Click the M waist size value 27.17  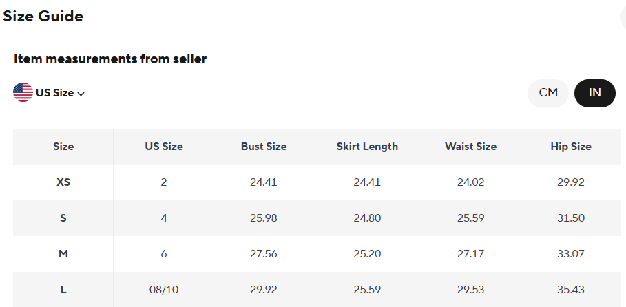coord(470,254)
